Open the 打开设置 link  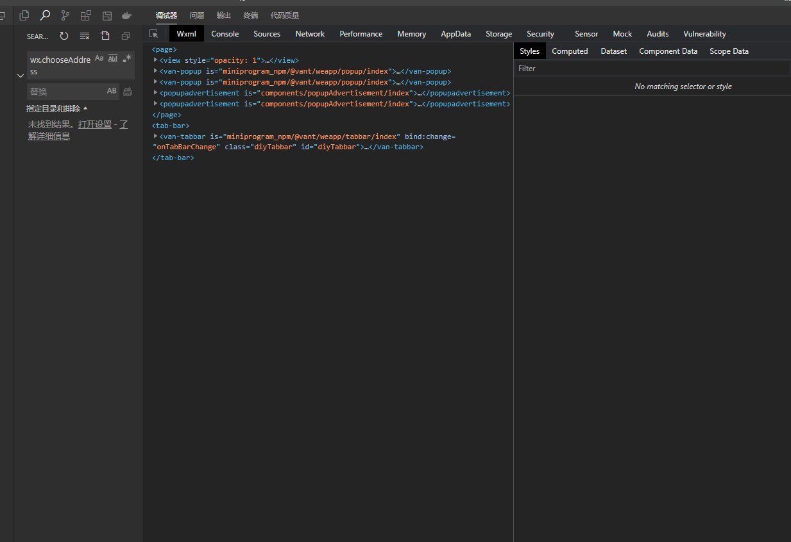pyautogui.click(x=95, y=124)
